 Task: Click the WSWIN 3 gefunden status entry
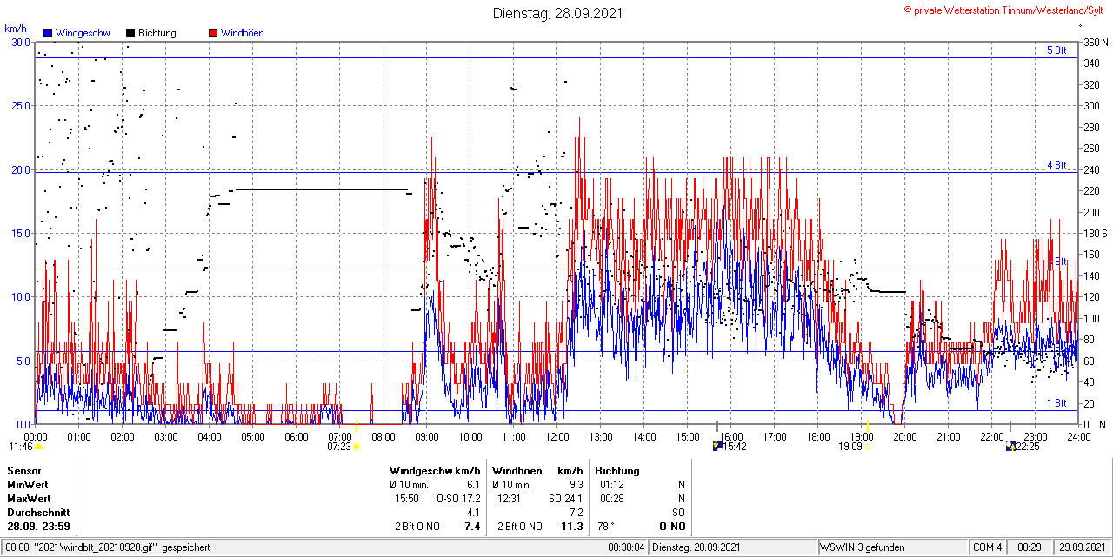[x=863, y=547]
